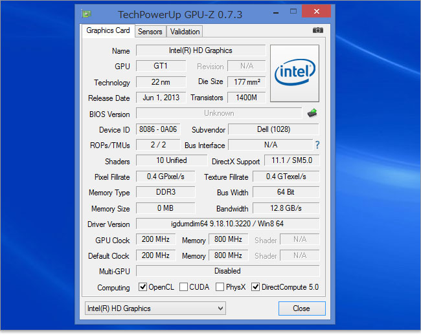The width and height of the screenshot is (421, 335).
Task: Click the GPU Clock row Shader N/A field
Action: click(300, 239)
